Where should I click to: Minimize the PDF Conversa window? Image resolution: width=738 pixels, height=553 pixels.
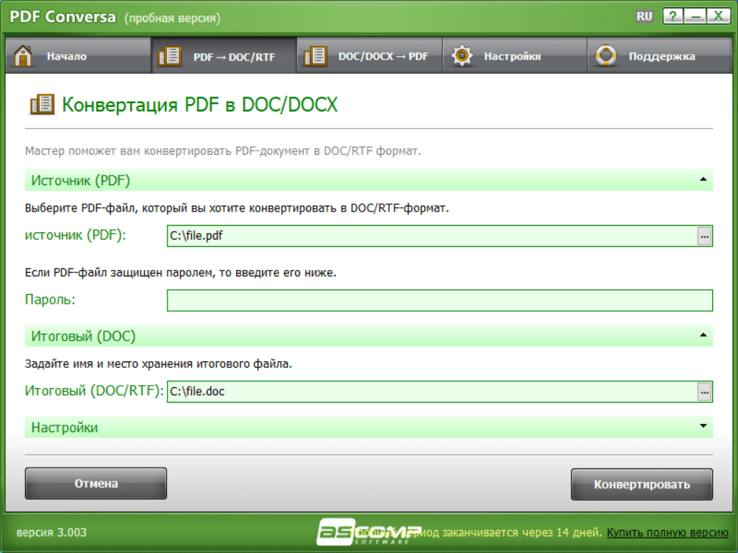click(695, 16)
